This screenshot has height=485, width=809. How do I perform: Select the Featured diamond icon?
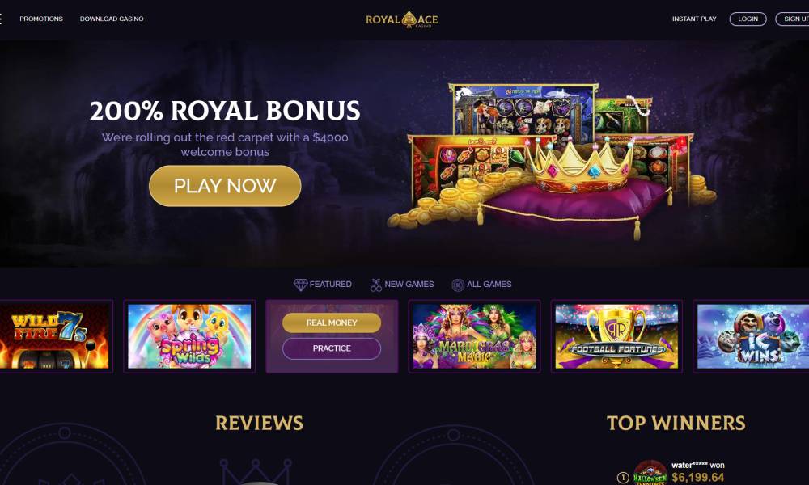coord(300,285)
